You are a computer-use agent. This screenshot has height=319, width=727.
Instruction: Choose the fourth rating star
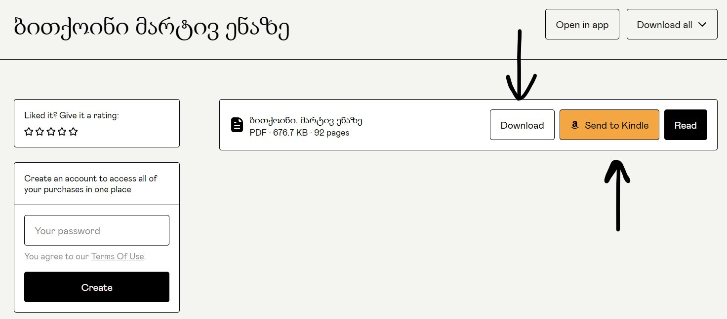(x=62, y=132)
